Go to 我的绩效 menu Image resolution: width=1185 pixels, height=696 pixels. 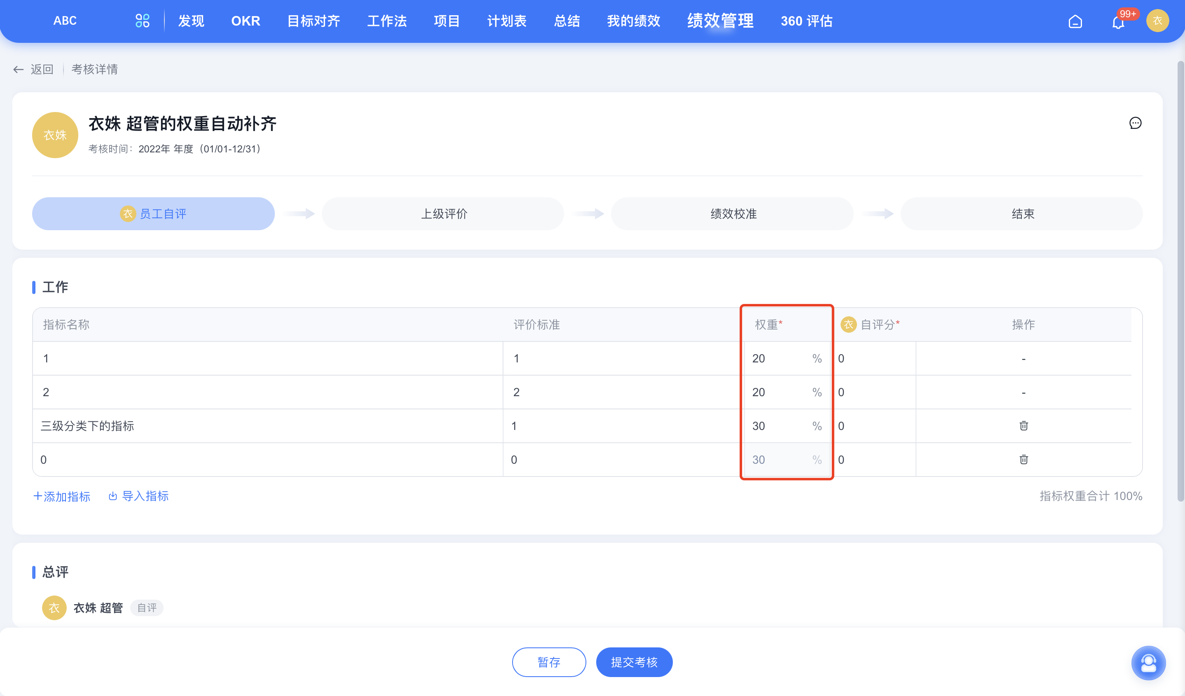[x=633, y=21]
